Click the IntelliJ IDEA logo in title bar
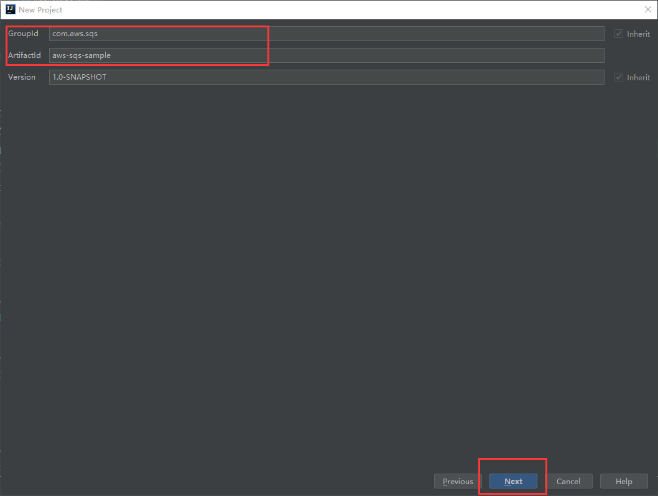The width and height of the screenshot is (658, 496). tap(9, 9)
